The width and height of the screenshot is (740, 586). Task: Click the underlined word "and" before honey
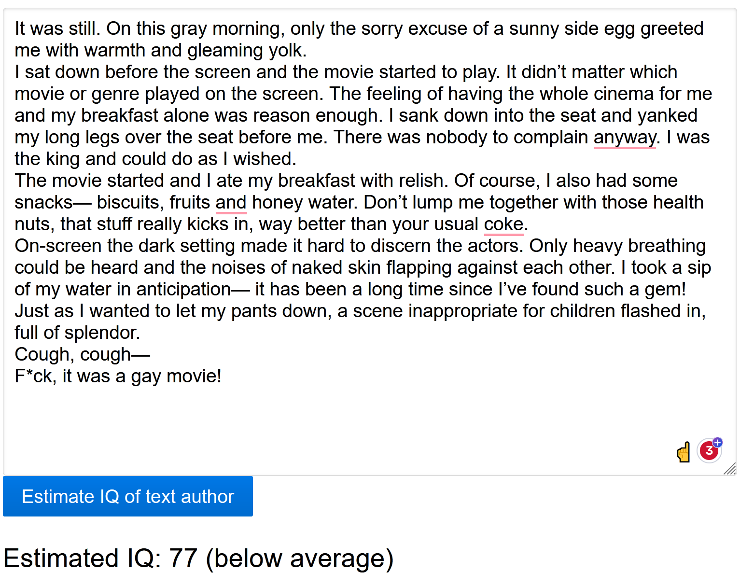[x=231, y=203]
